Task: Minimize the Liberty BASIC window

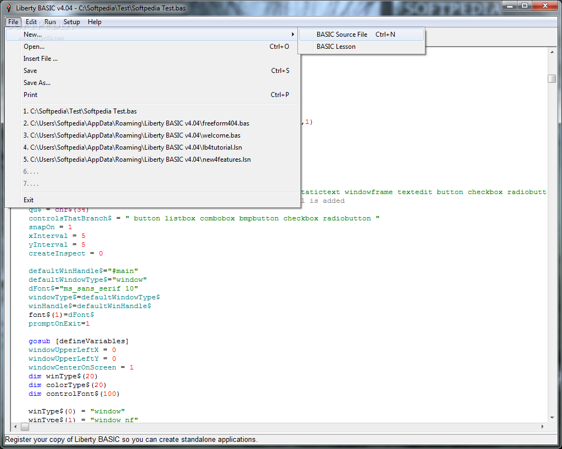Action: (x=510, y=6)
